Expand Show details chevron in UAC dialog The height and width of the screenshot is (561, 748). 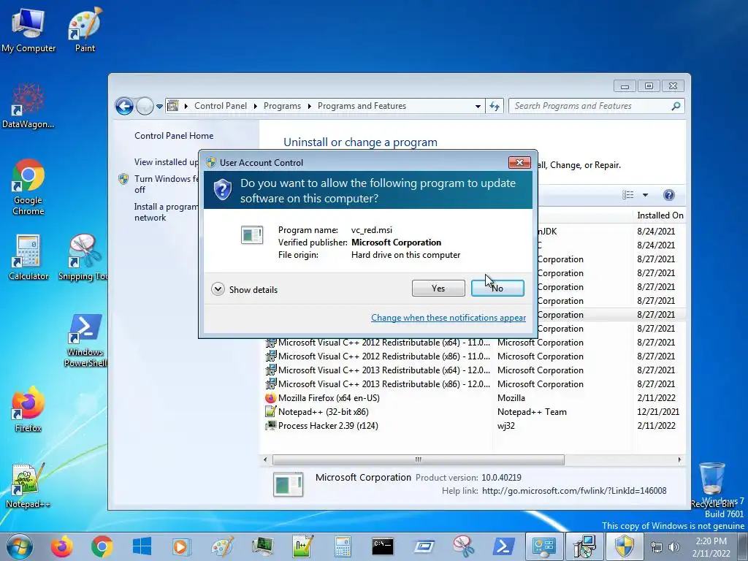tap(218, 289)
